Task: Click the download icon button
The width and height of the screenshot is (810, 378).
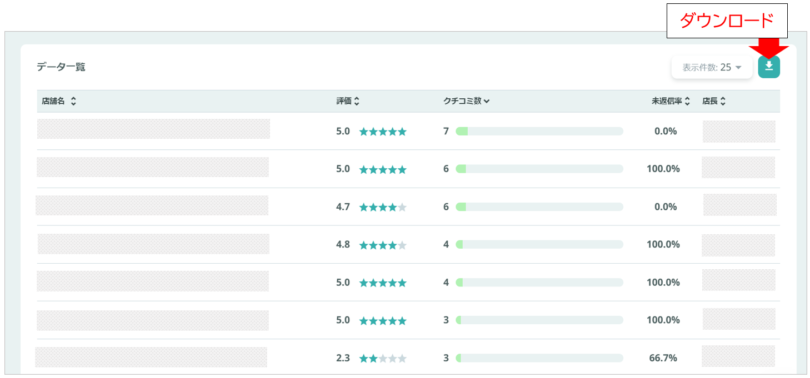Action: pos(769,67)
